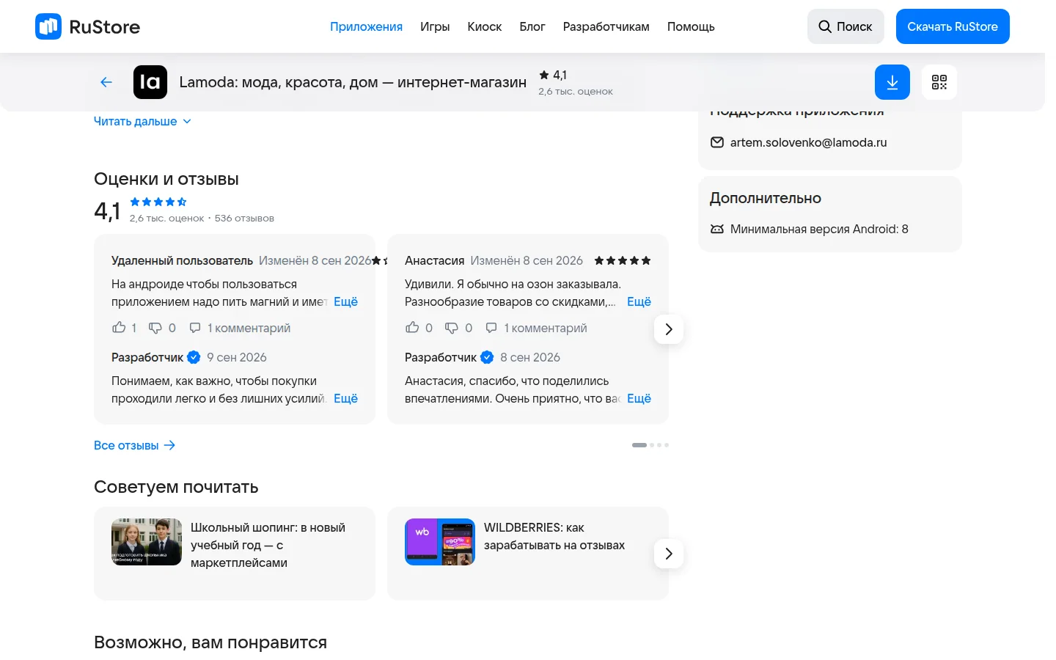The image size is (1056, 660).
Task: Expand description with Читать дальше
Action: point(142,121)
